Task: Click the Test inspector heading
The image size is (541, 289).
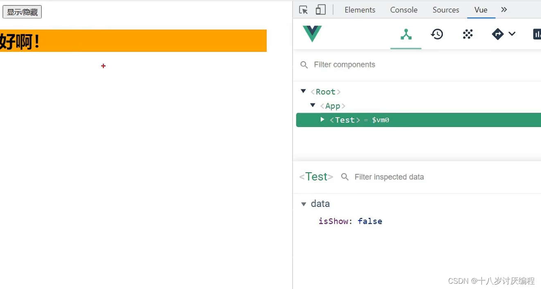Action: click(x=316, y=177)
